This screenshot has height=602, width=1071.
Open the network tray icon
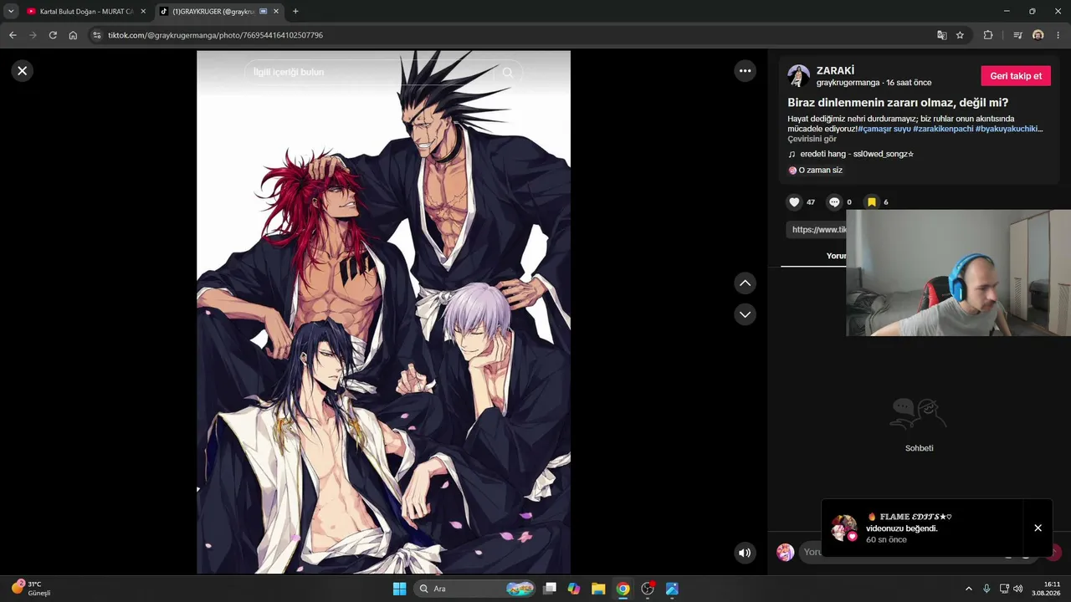point(1004,589)
